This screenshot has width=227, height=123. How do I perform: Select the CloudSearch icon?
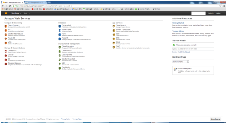click(x=114, y=26)
